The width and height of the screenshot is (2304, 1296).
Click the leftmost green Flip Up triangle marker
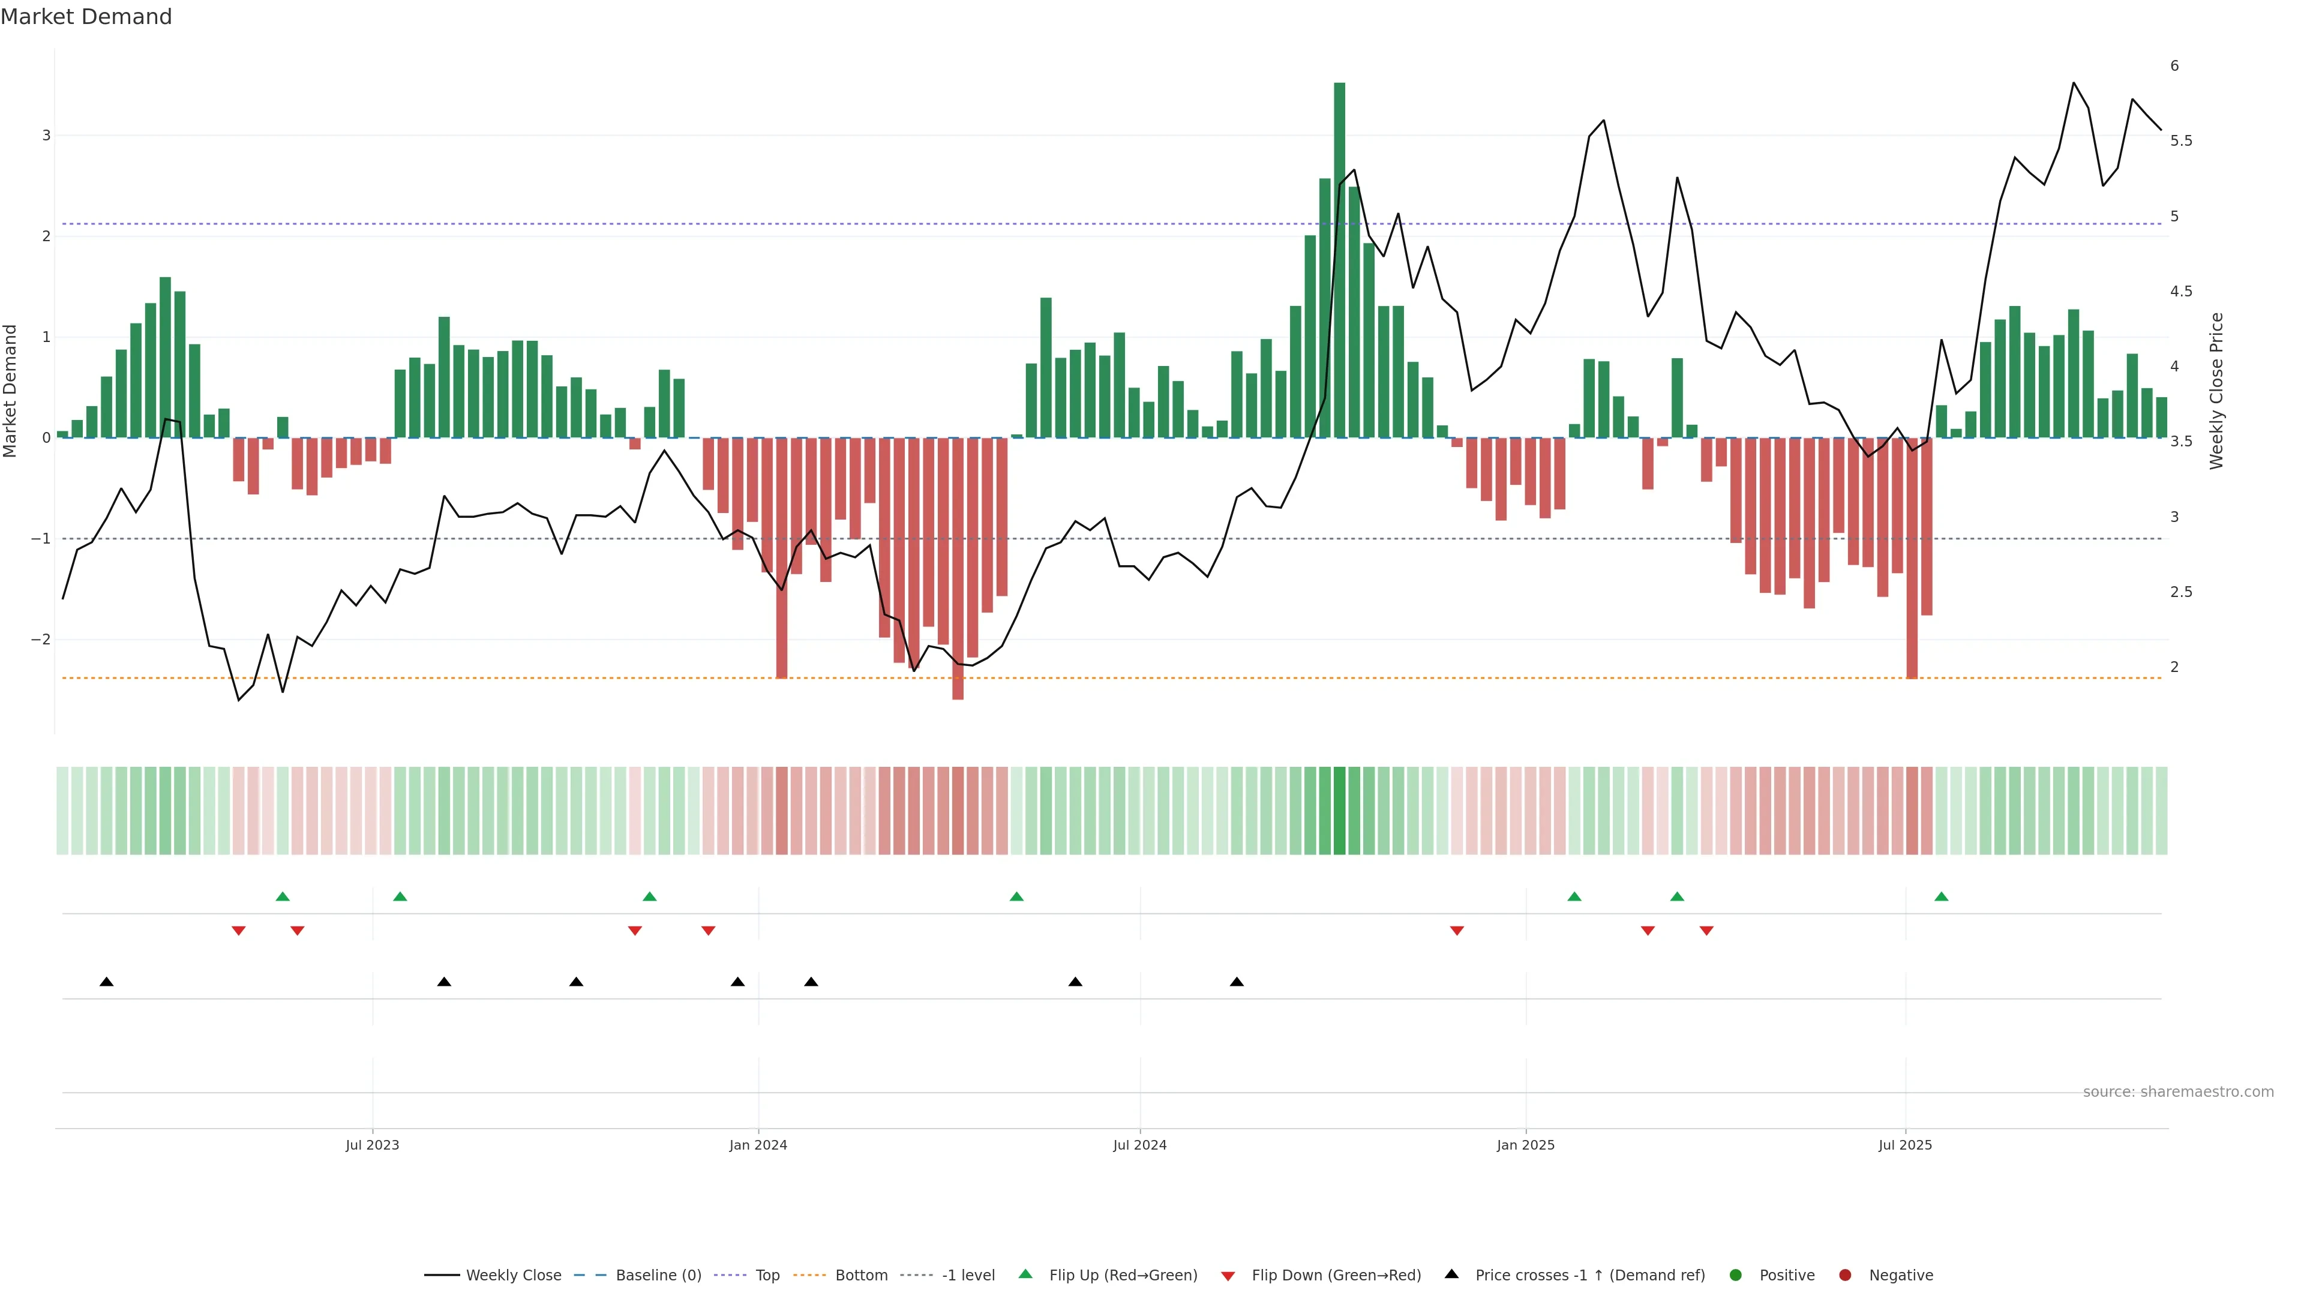click(283, 896)
